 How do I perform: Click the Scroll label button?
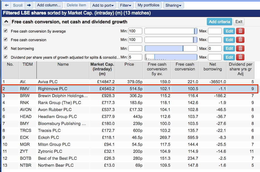[18, 5]
